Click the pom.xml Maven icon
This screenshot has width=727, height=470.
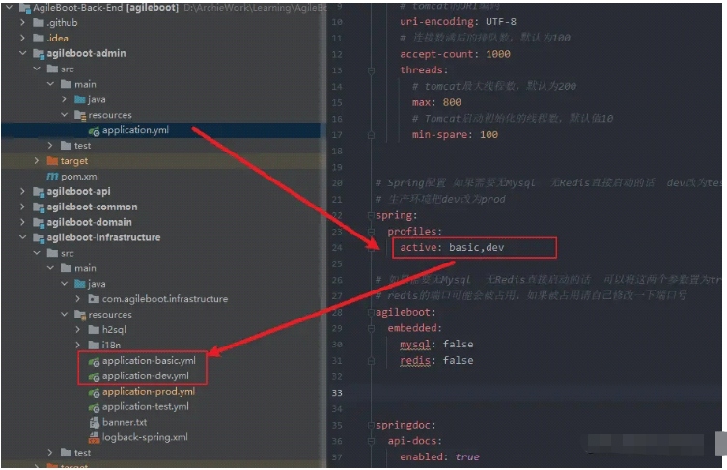coord(52,177)
